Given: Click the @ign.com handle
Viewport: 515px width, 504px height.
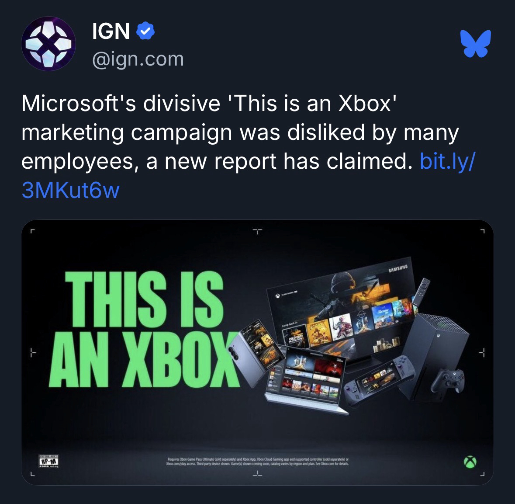Looking at the screenshot, I should (138, 59).
